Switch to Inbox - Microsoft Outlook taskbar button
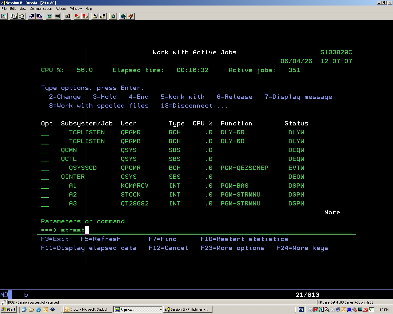 click(x=88, y=309)
